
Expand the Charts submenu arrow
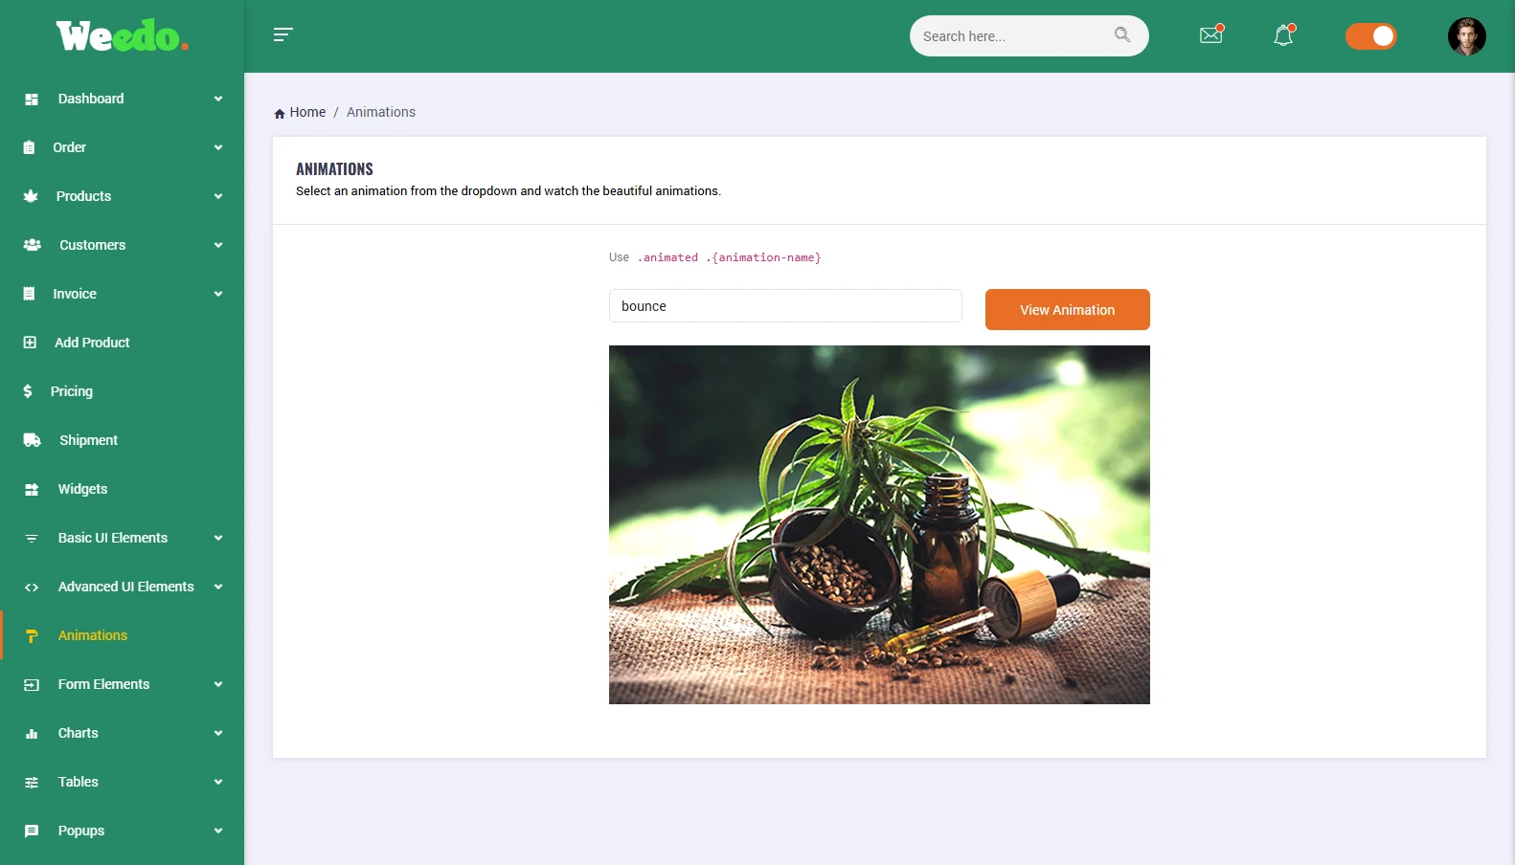[x=218, y=733]
